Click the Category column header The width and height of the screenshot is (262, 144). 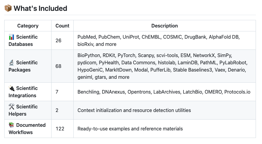(x=28, y=26)
